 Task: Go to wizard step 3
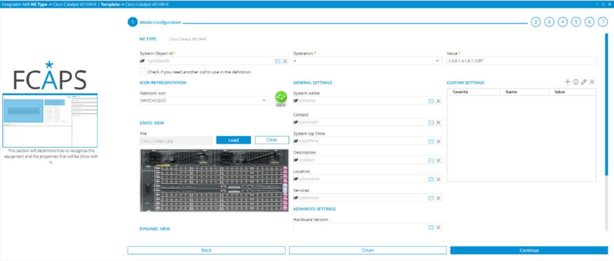pyautogui.click(x=549, y=22)
